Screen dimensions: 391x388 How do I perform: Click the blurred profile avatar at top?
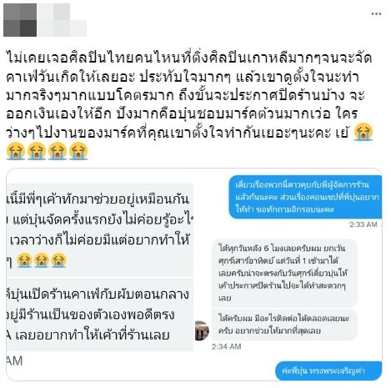(20, 20)
